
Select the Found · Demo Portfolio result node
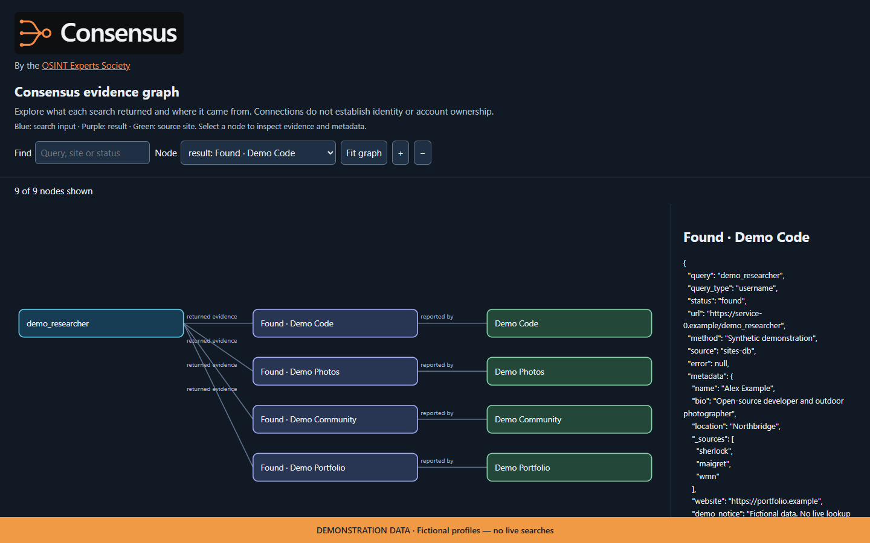tap(335, 468)
